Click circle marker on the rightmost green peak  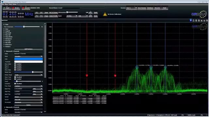pos(165,67)
